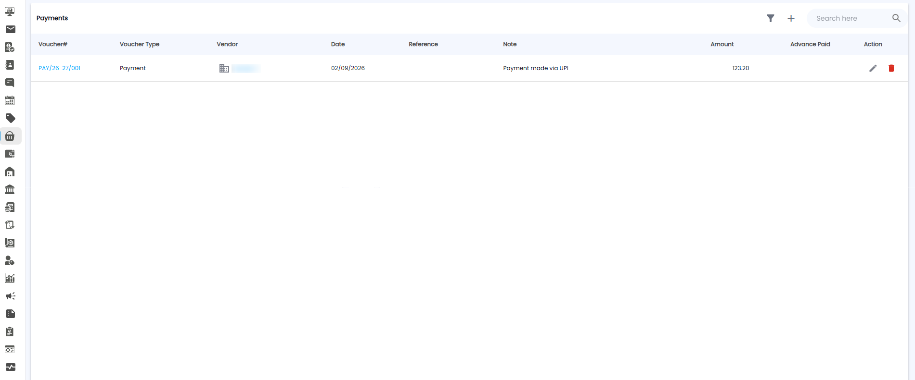Viewport: 915px width, 380px height.
Task: Click the vendor building icon in payment row
Action: tap(224, 68)
